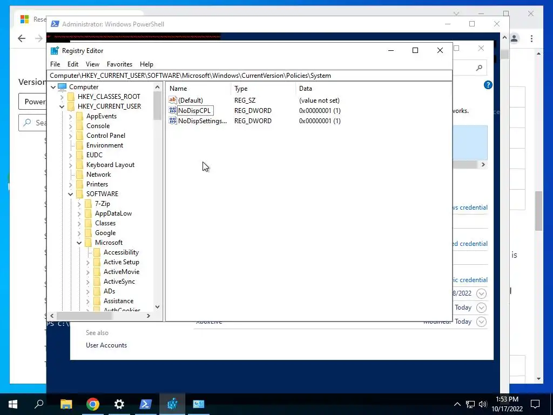This screenshot has width=553, height=415.
Task: Expand the Console key
Action: tap(70, 126)
